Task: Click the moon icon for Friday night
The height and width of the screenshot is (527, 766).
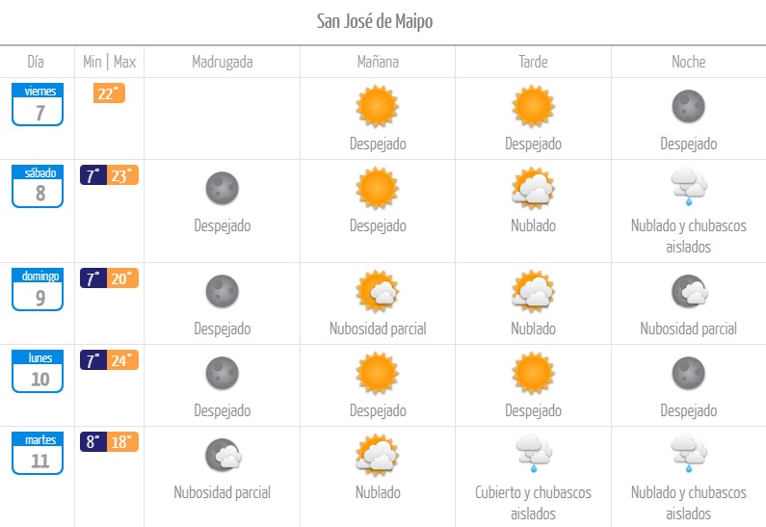Action: click(688, 106)
